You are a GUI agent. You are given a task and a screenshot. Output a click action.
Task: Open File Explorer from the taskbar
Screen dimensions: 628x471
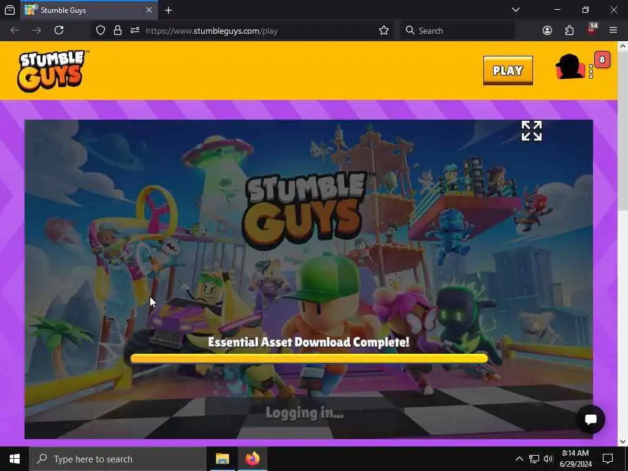pos(222,459)
